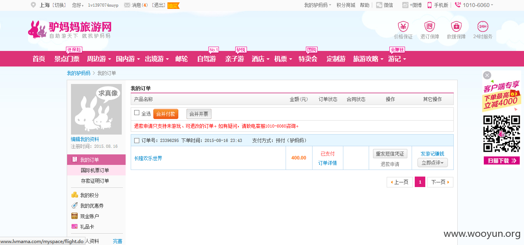Screen dimensions: 524x245
Task: Go to 下一页 in pagination
Action: coord(440,182)
